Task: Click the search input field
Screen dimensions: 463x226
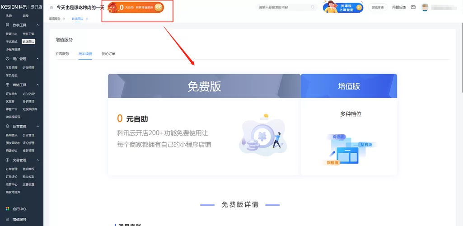Action: click(x=286, y=7)
